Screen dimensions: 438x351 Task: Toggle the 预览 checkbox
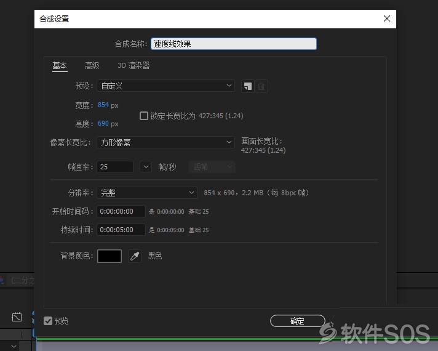point(48,321)
